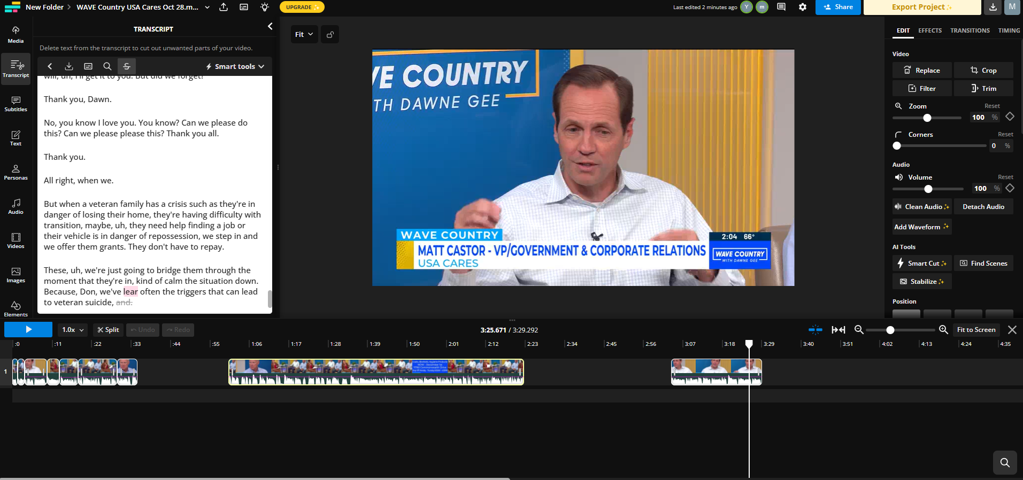Click the playhead marker on the timeline ruler
This screenshot has width=1023, height=480.
tap(749, 344)
